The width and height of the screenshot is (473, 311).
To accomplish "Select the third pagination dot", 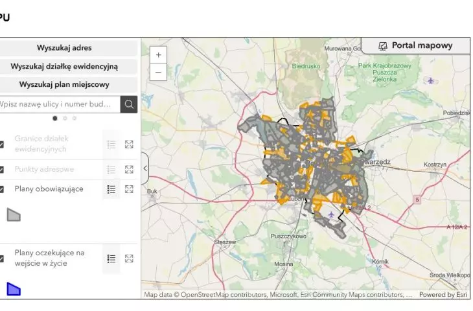I will click(x=75, y=119).
